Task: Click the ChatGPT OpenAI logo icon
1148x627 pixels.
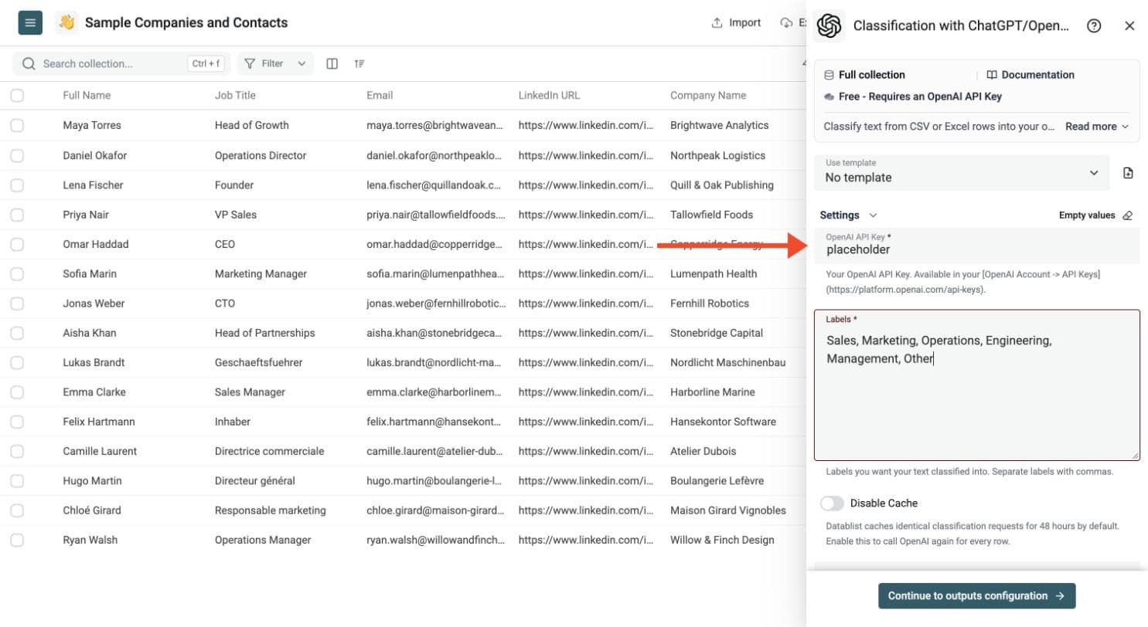Action: click(829, 25)
